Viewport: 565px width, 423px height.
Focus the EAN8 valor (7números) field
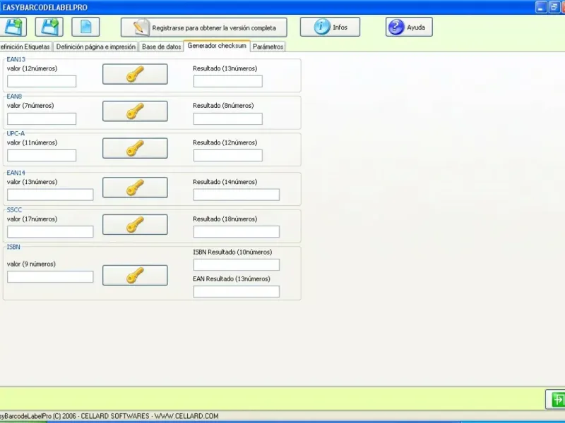tap(42, 118)
